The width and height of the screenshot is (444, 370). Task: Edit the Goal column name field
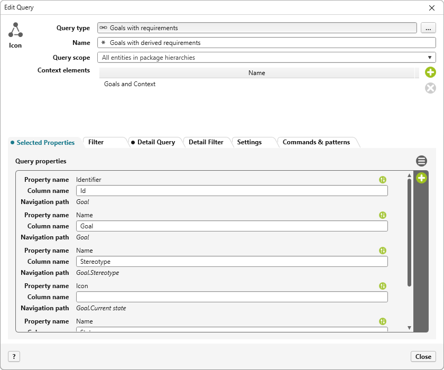(x=232, y=226)
